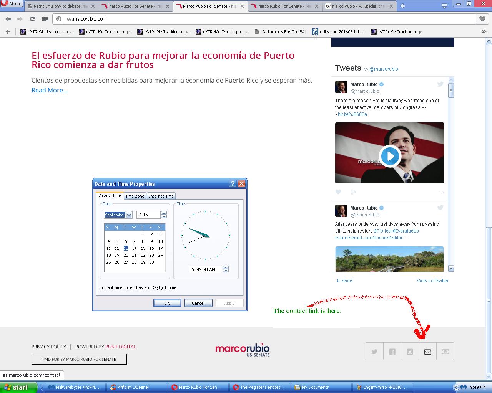
Task: Click the year spinner arrows
Action: click(x=164, y=215)
